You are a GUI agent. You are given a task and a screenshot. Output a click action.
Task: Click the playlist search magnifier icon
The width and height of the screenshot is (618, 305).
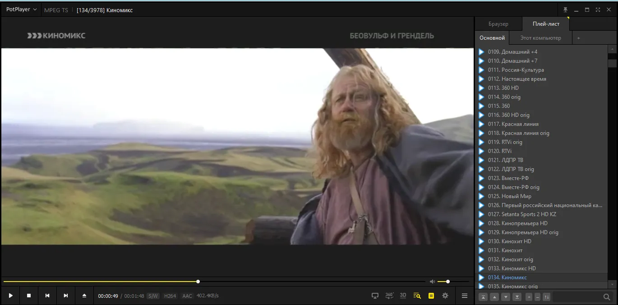607,297
